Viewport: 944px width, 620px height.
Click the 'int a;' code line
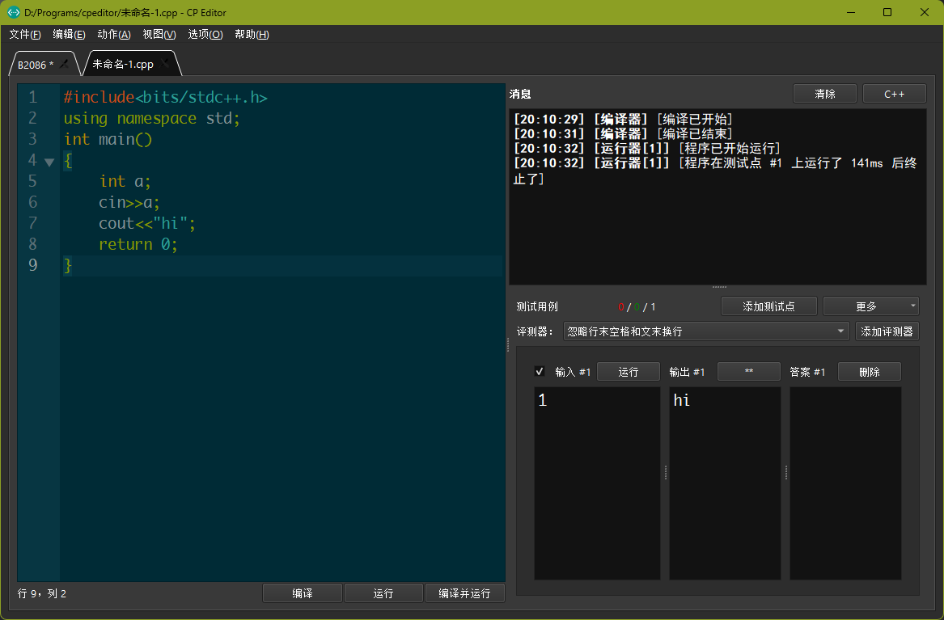click(125, 181)
